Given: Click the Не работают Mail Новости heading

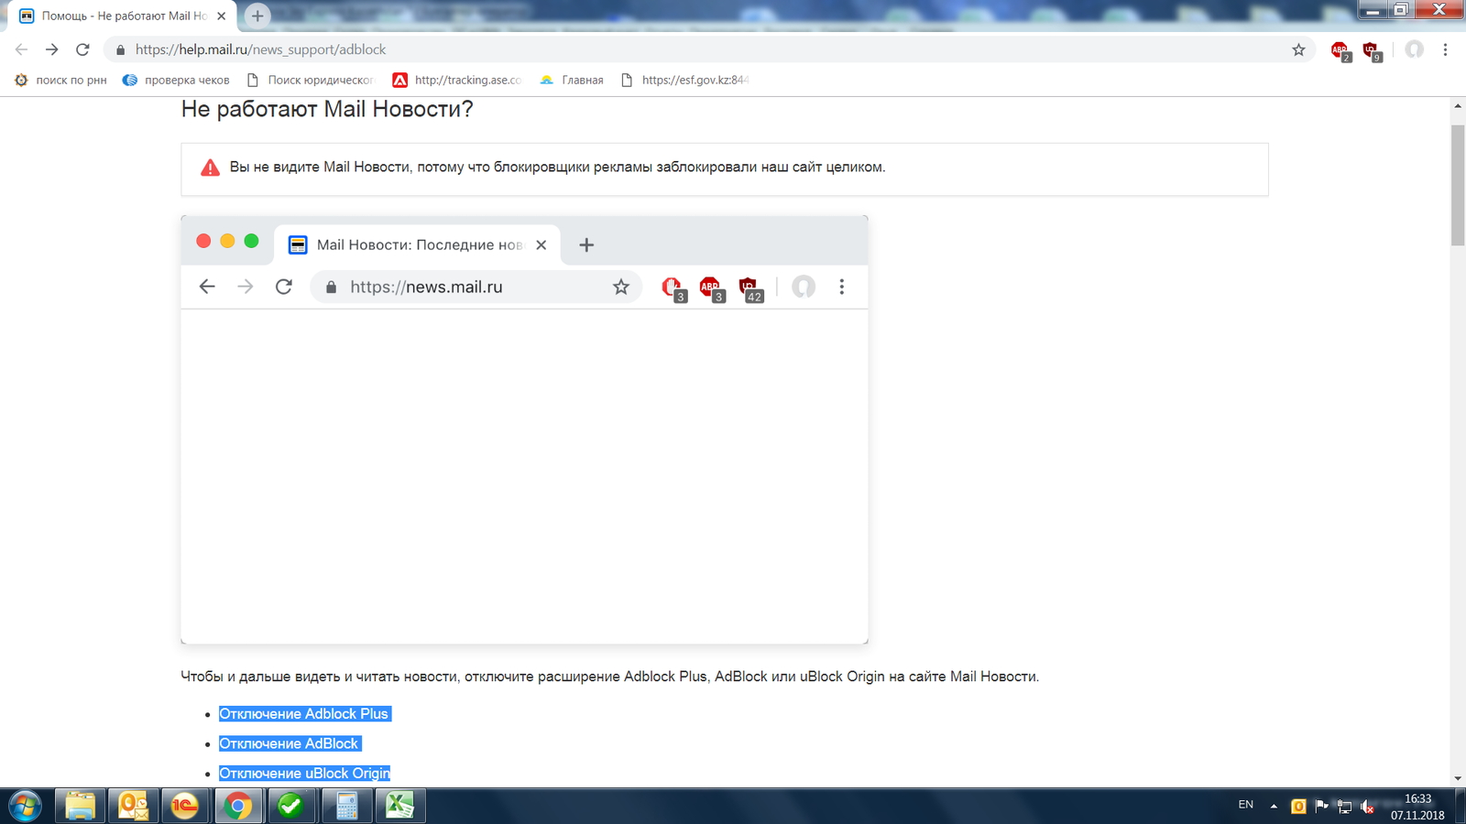Looking at the screenshot, I should 327,109.
